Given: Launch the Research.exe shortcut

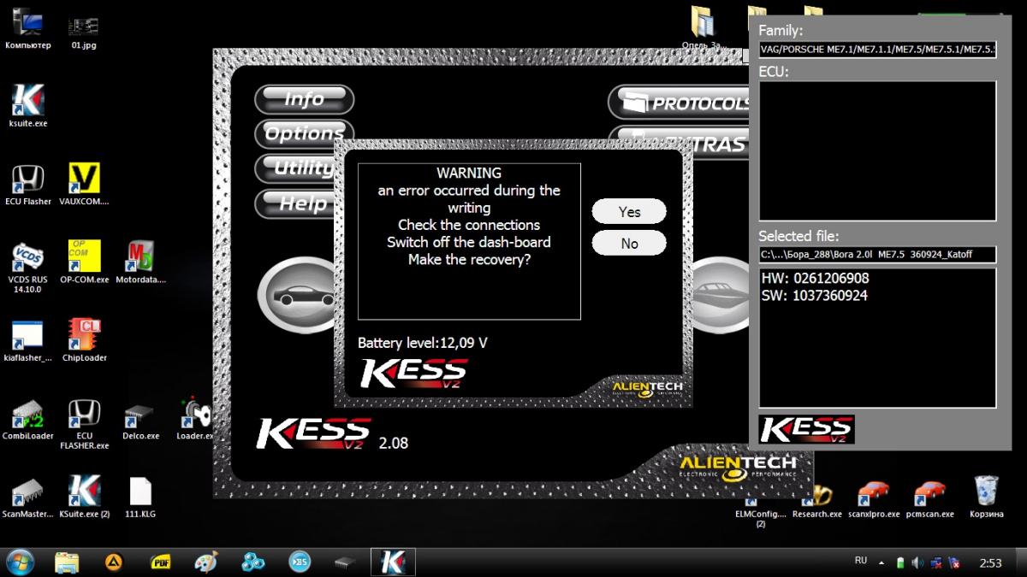Looking at the screenshot, I should click(816, 500).
